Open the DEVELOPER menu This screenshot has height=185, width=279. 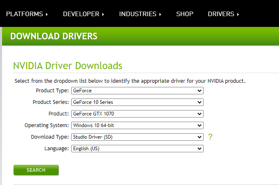[x=84, y=14]
